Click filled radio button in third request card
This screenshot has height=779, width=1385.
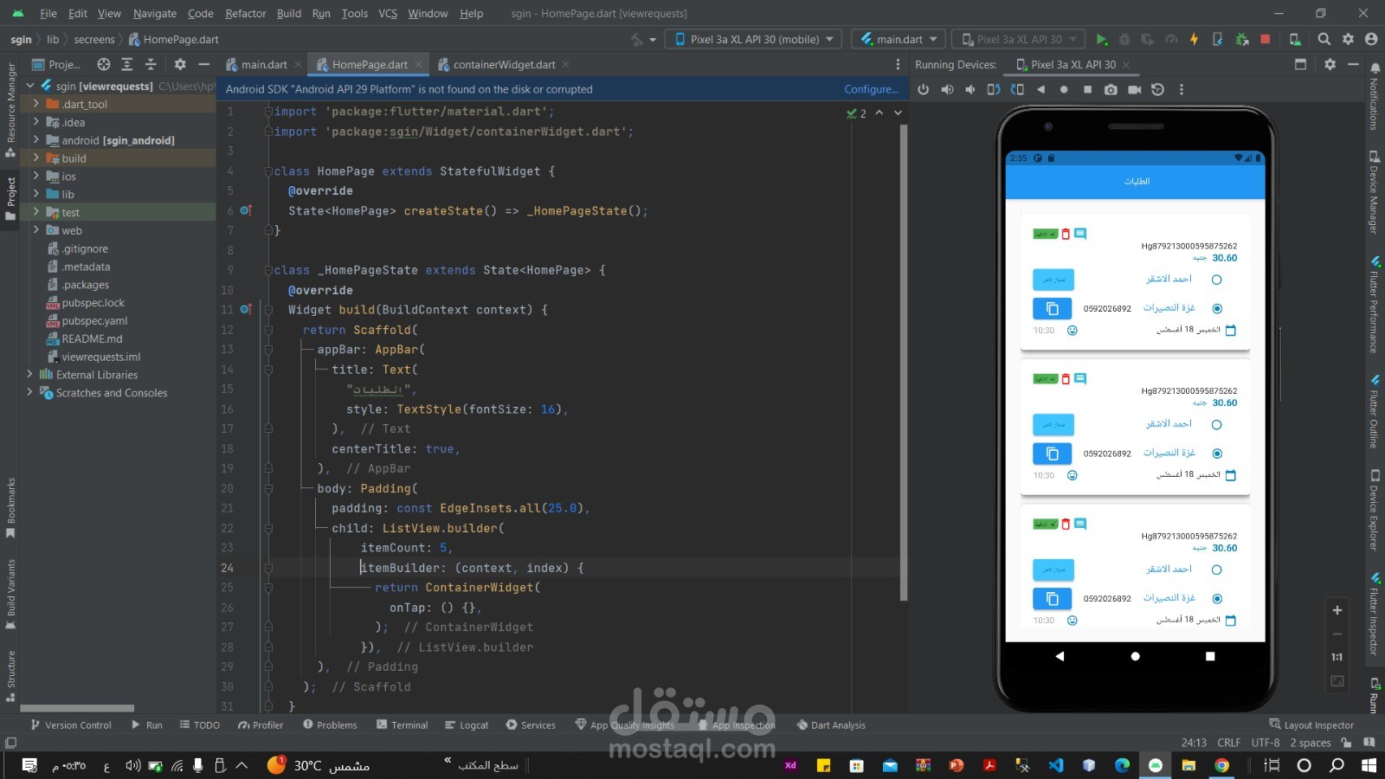tap(1217, 598)
